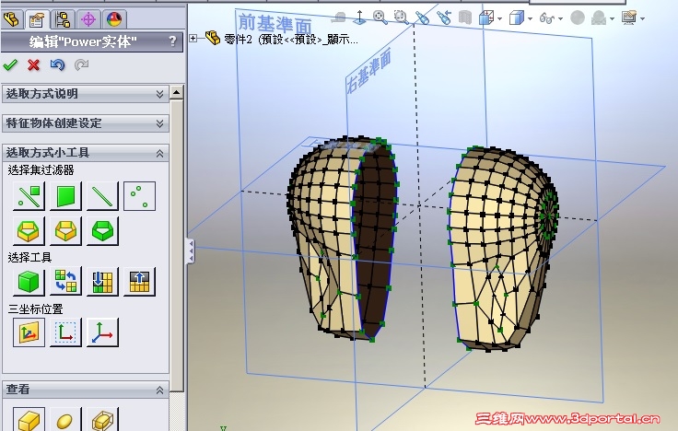Select the 前基準面 plane label
Screen dimensions: 678x431
click(275, 22)
